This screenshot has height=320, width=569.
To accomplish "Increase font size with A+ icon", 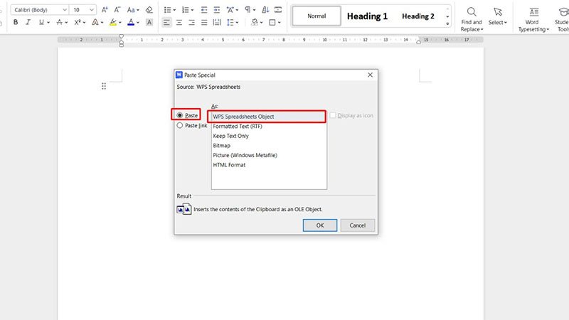I will point(105,10).
